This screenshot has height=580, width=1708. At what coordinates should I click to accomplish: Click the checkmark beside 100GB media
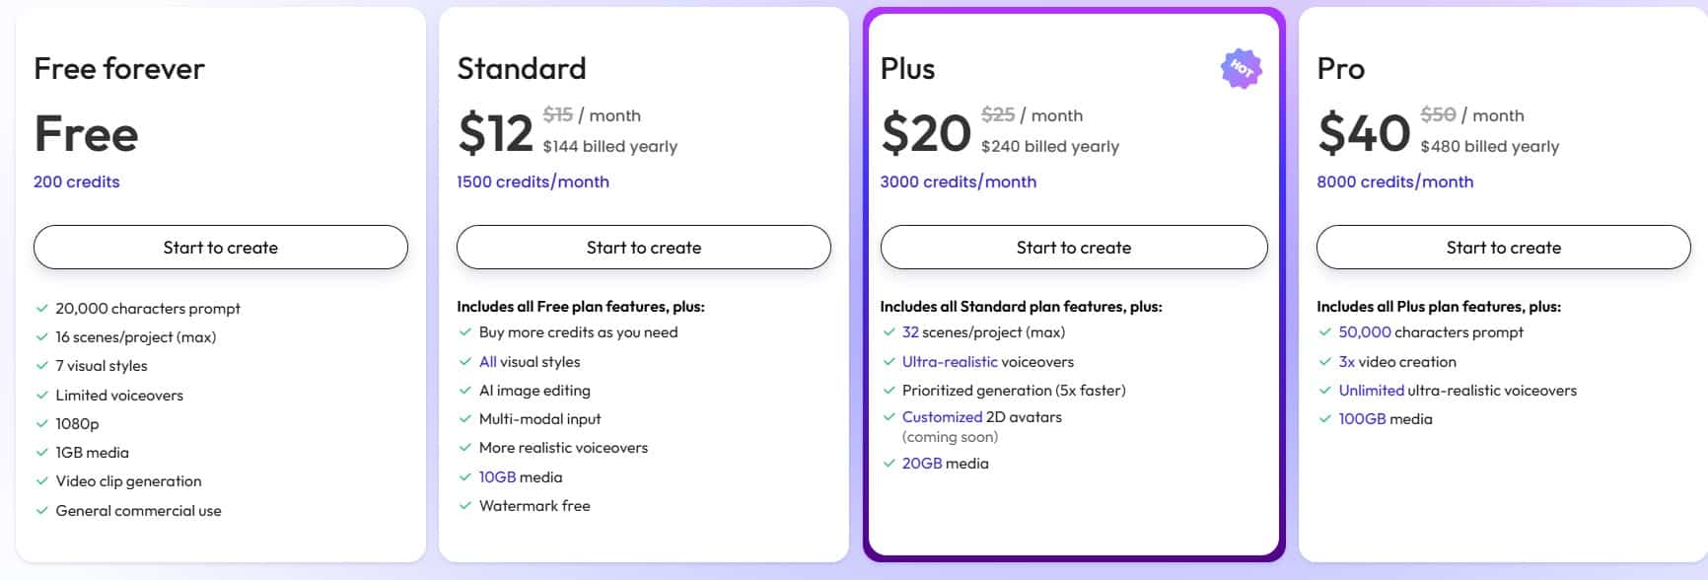pyautogui.click(x=1326, y=418)
